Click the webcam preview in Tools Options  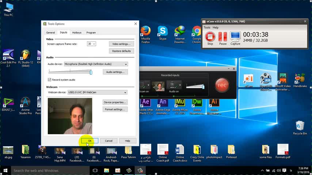click(x=70, y=116)
